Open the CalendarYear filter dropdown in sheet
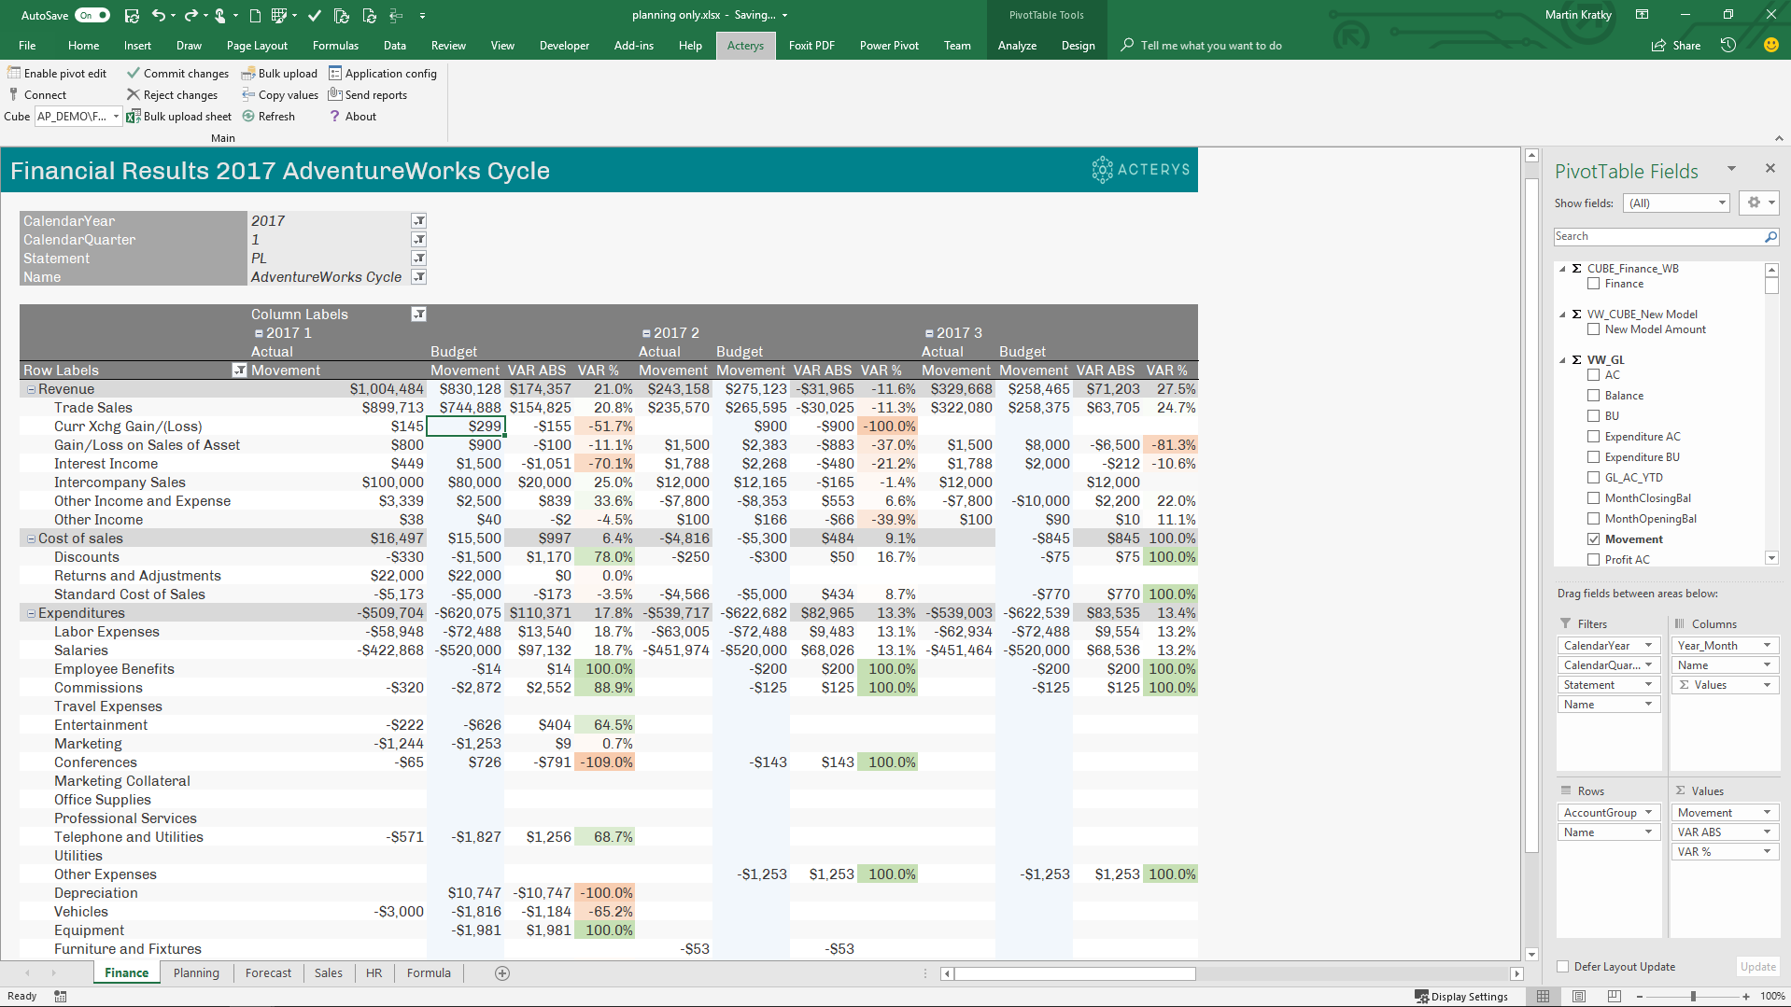Viewport: 1791px width, 1007px height. pyautogui.click(x=419, y=221)
